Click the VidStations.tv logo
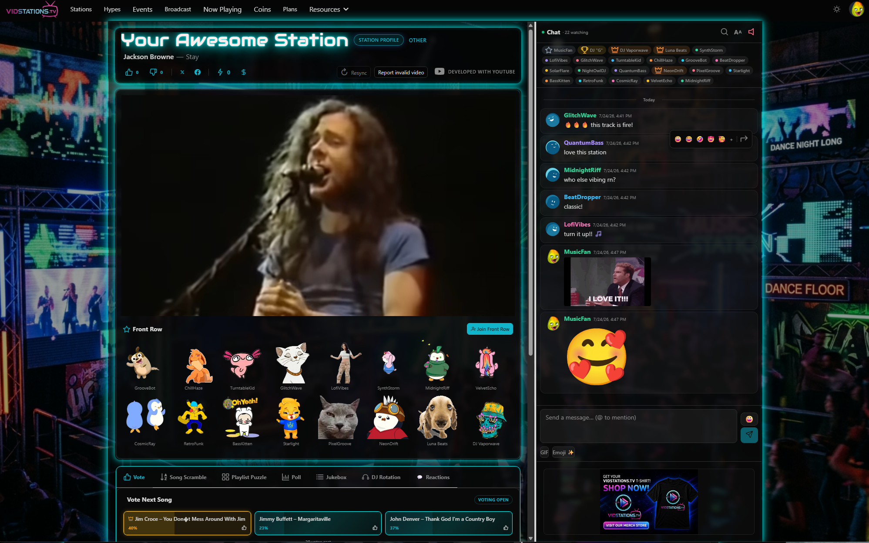Screen dimensions: 869x543 (x=32, y=10)
